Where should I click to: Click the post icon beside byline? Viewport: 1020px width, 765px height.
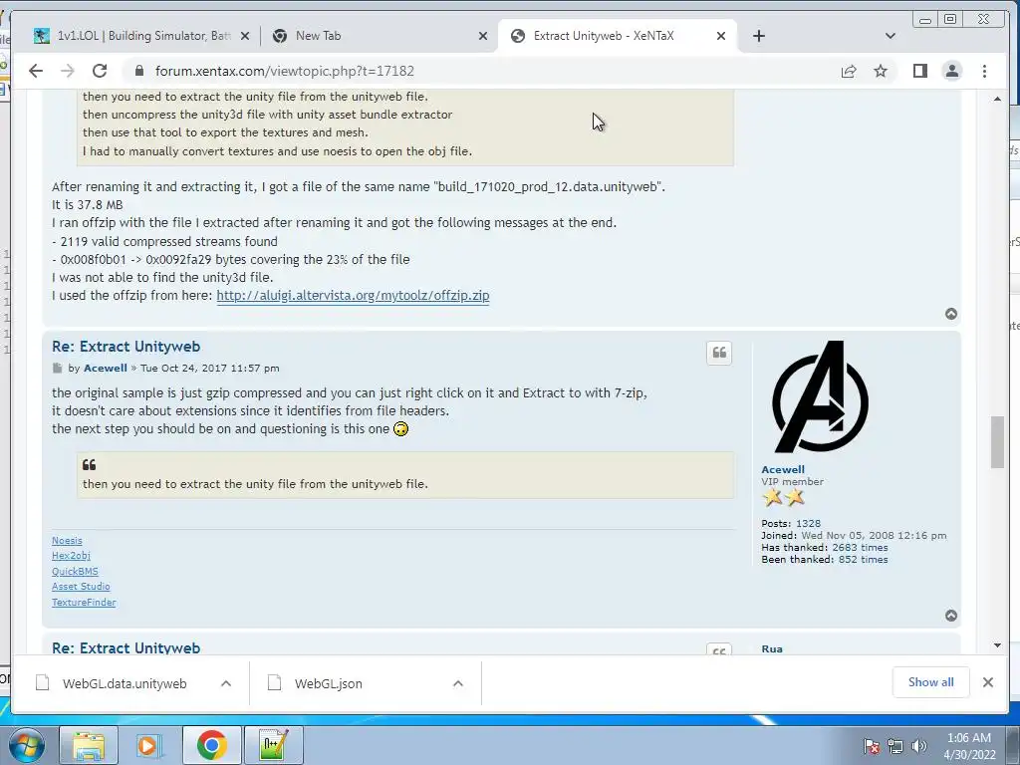[57, 369]
